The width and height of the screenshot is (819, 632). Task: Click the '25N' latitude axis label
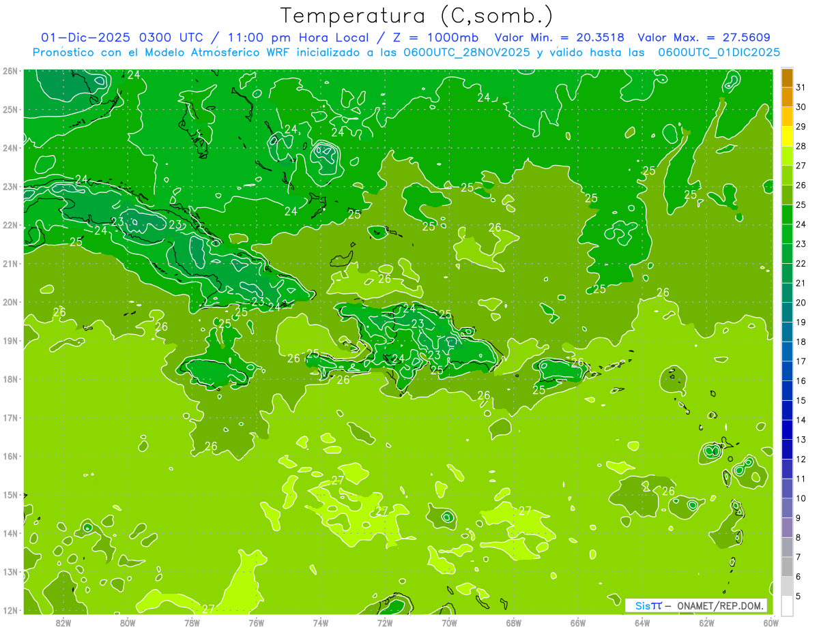coord(10,110)
